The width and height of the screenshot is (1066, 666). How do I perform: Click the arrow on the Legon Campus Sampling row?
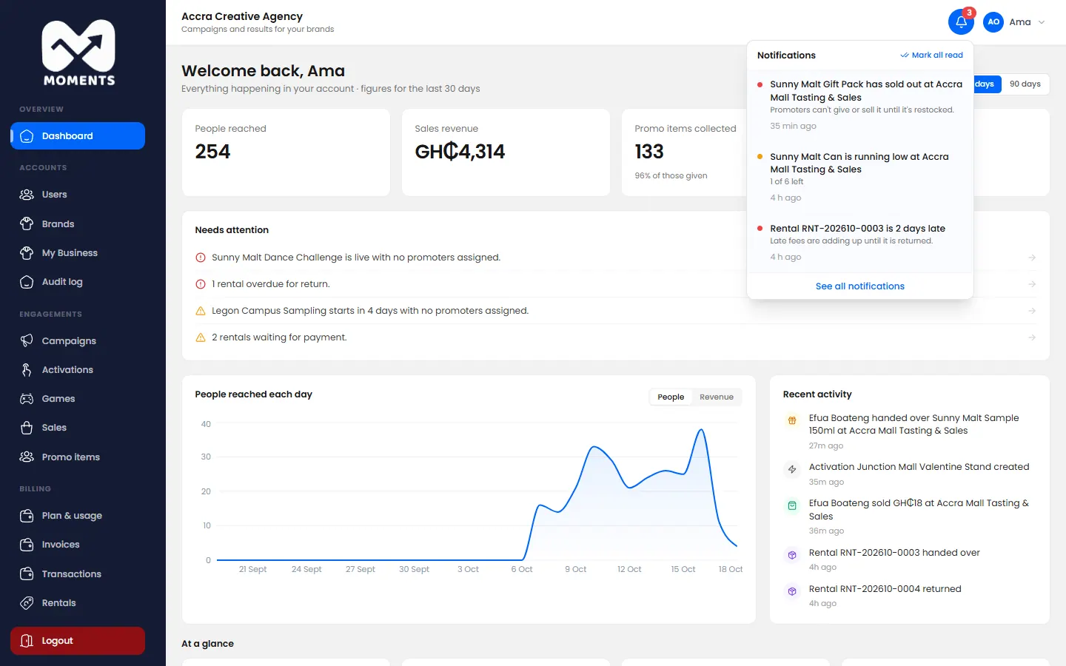pyautogui.click(x=1032, y=311)
